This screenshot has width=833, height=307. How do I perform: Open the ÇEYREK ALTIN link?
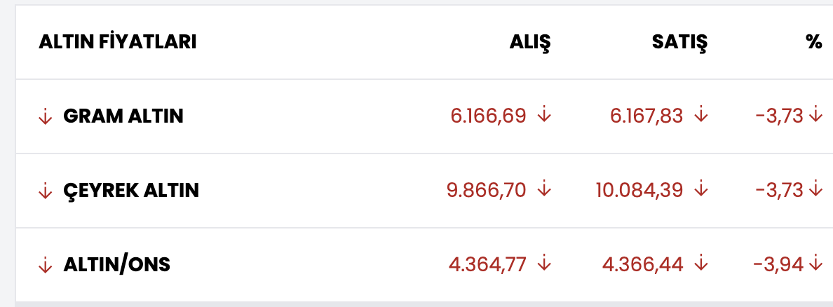pos(131,191)
